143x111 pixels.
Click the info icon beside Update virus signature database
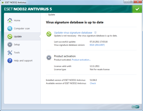(x=95, y=32)
